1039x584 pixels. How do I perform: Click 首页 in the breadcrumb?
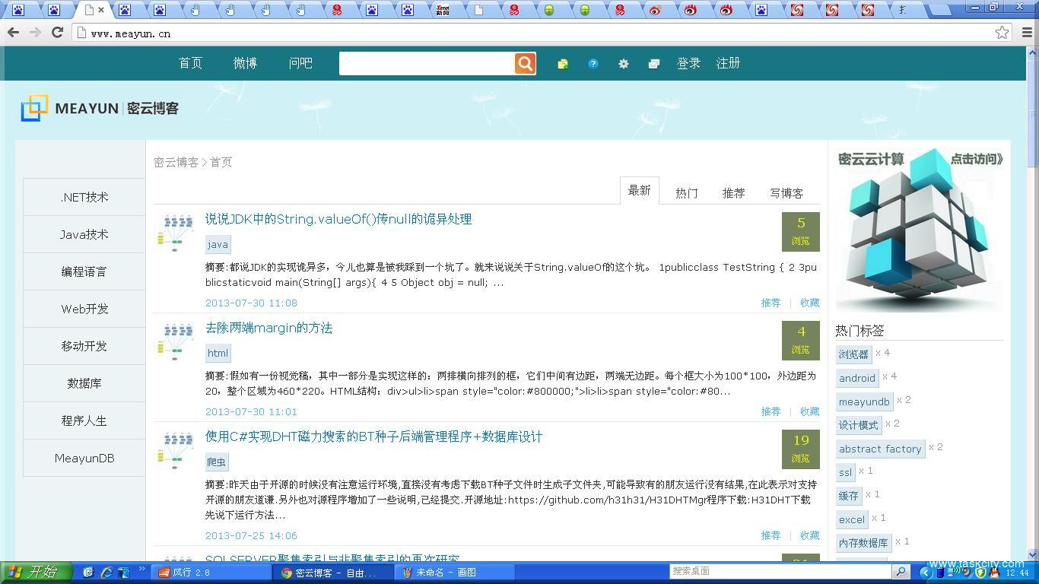(221, 162)
